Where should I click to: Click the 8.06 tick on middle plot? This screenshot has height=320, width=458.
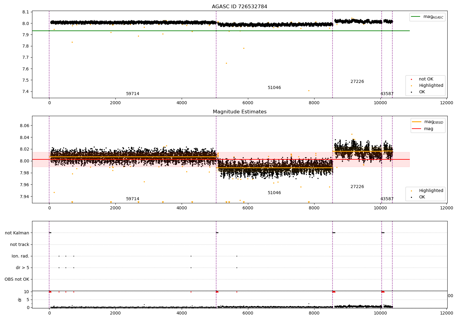coord(24,126)
